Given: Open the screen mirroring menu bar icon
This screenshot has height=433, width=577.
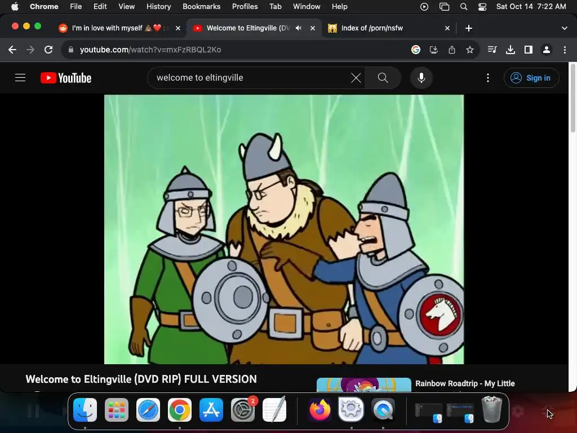Looking at the screenshot, I should [445, 7].
